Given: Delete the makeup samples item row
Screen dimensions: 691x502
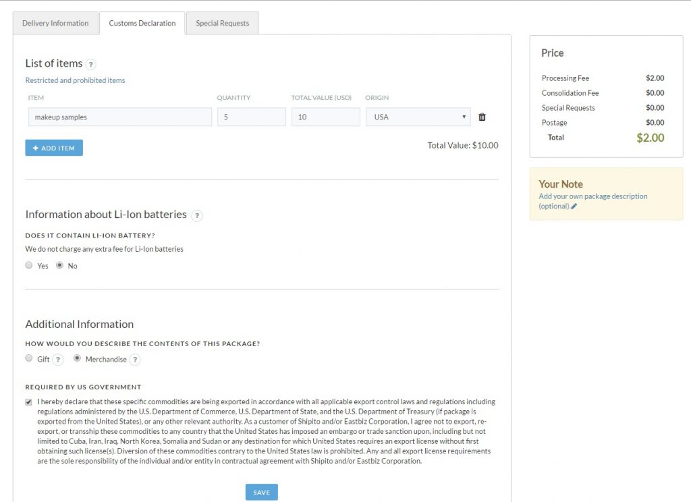Looking at the screenshot, I should (x=482, y=117).
